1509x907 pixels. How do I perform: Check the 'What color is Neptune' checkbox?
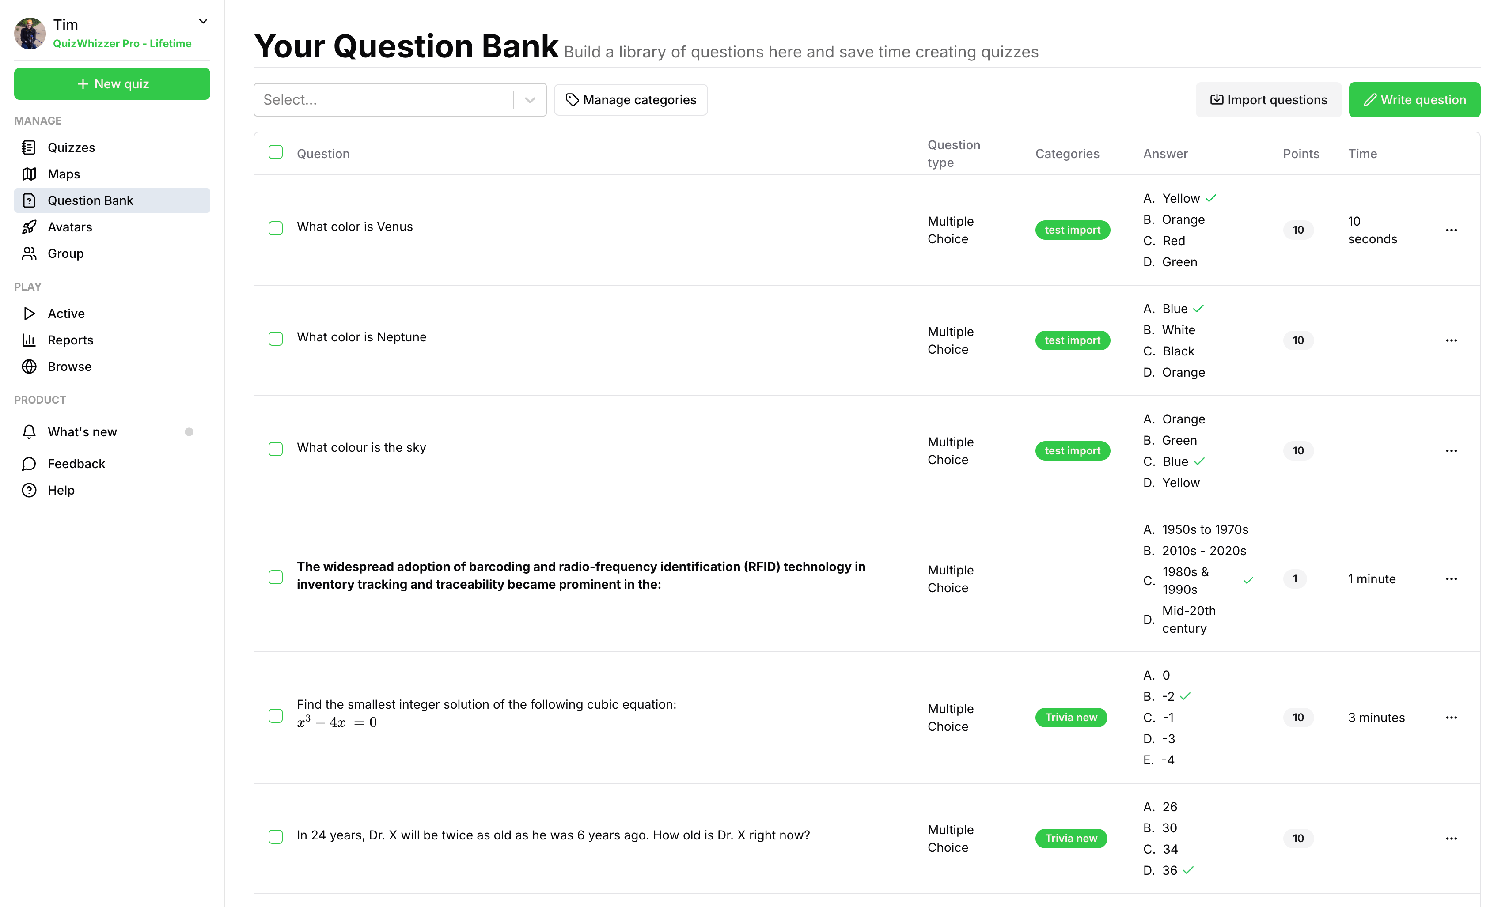point(276,339)
